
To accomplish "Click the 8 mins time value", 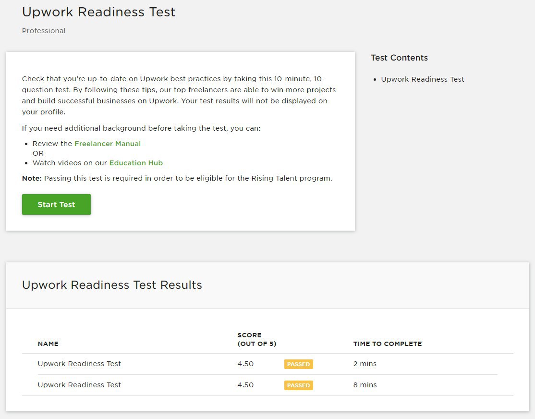I will click(365, 385).
